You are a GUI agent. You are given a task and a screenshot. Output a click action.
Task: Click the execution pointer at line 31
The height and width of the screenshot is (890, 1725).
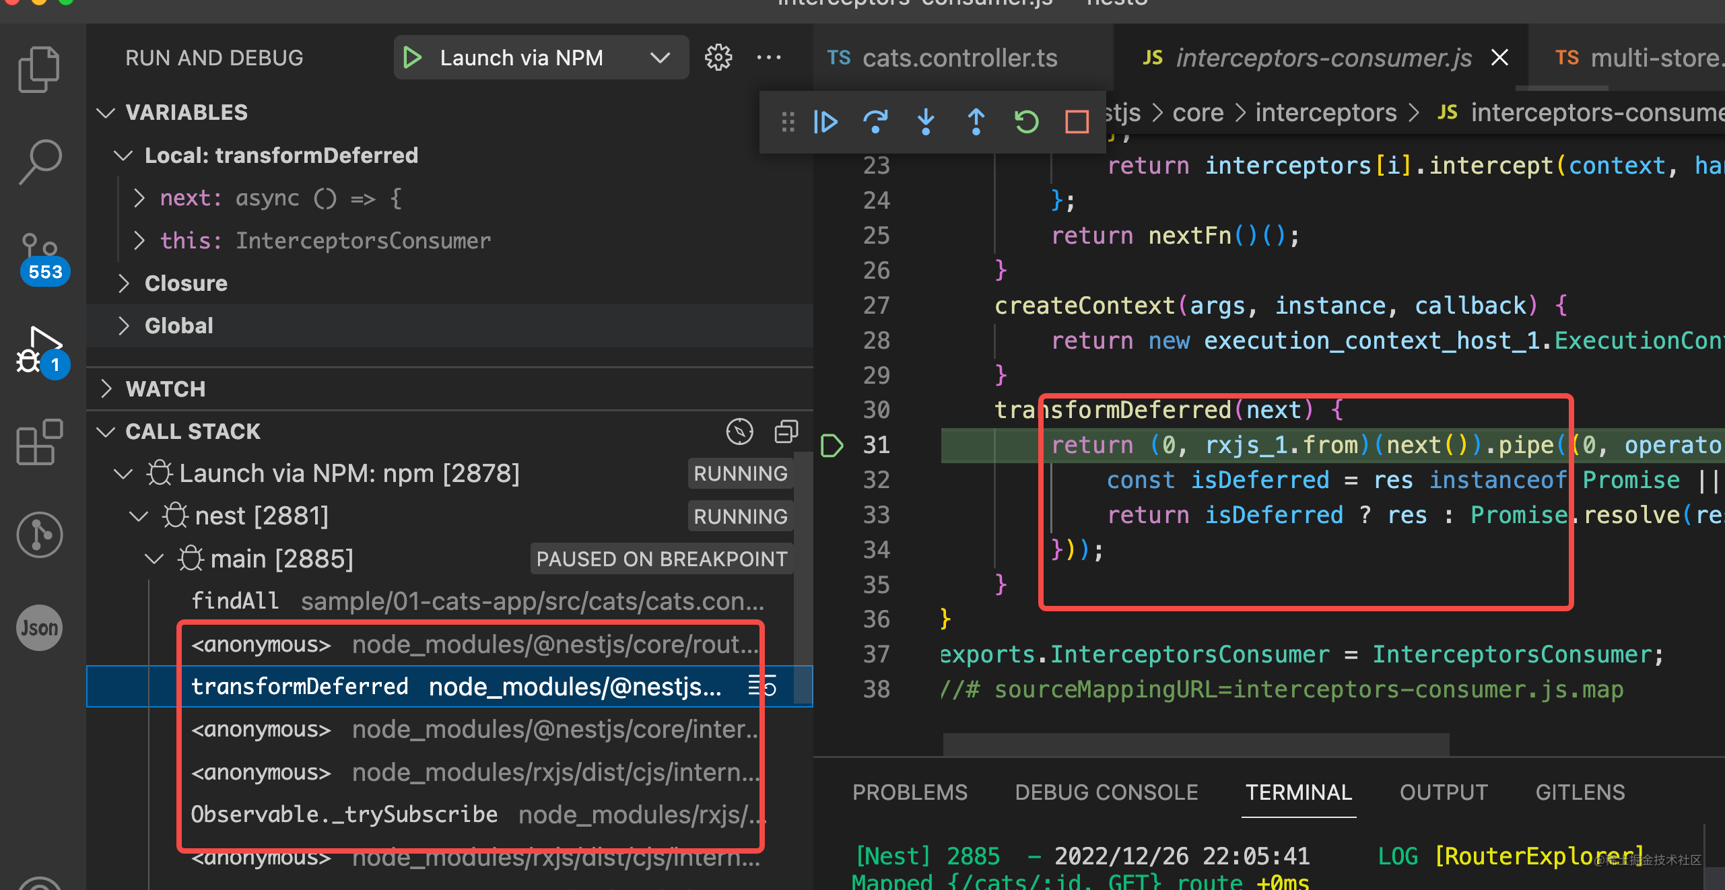(832, 445)
